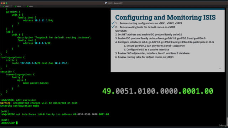Switch to the vSRX1 session tab
The width and height of the screenshot is (228, 128).
[6, 6]
